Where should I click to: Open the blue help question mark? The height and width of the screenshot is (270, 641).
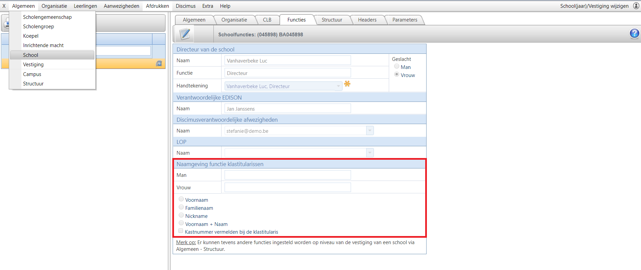click(x=634, y=33)
